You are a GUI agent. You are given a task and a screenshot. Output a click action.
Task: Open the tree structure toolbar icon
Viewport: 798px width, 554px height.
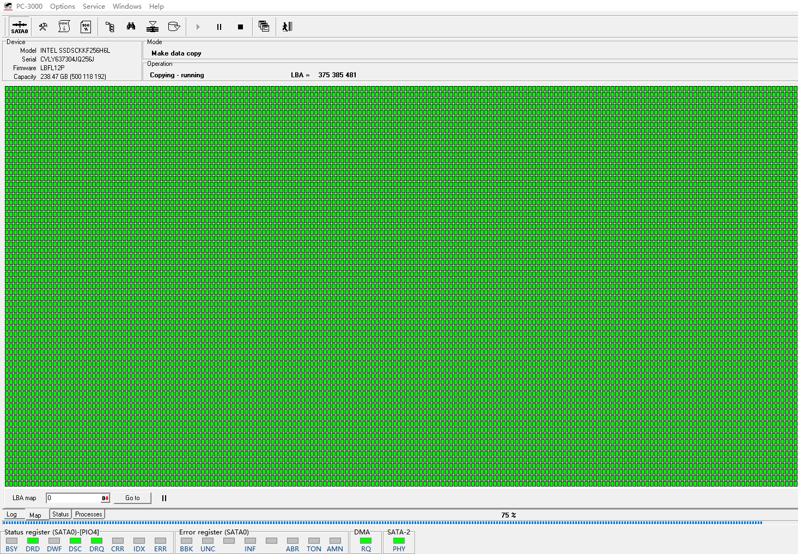pyautogui.click(x=109, y=27)
